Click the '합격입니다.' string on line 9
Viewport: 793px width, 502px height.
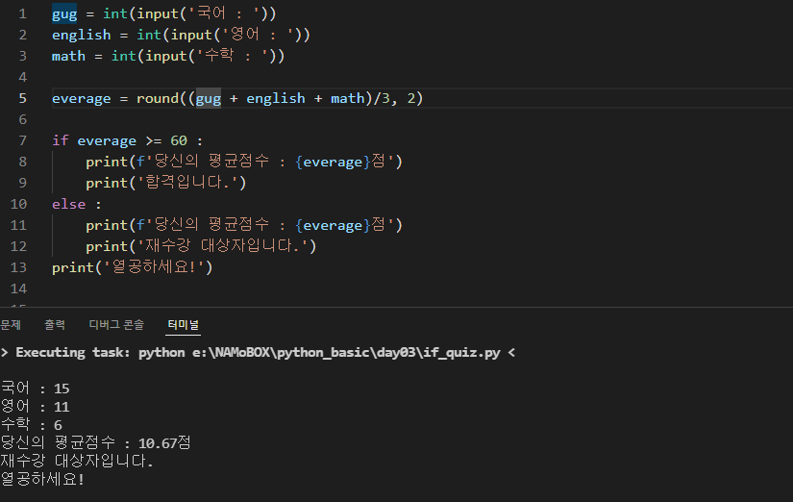187,183
